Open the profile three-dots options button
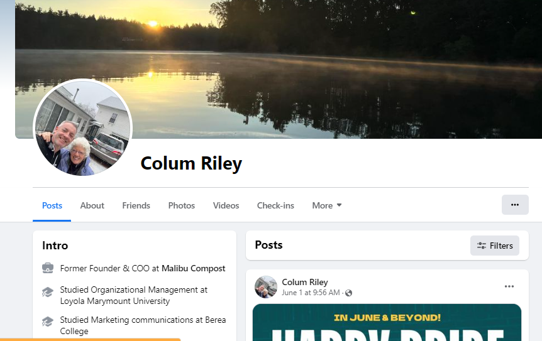 coord(515,205)
